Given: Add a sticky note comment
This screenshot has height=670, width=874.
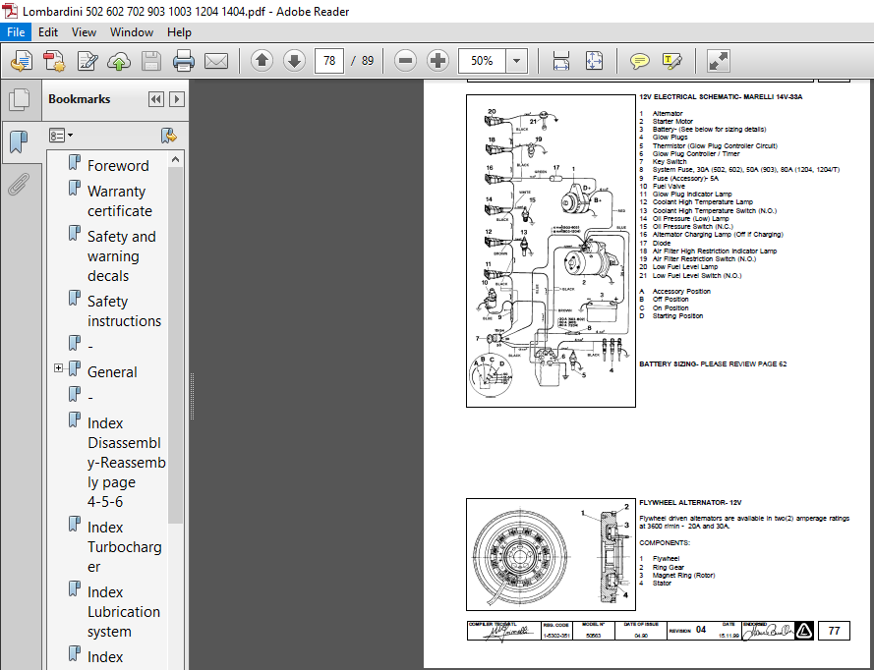Looking at the screenshot, I should 639,61.
